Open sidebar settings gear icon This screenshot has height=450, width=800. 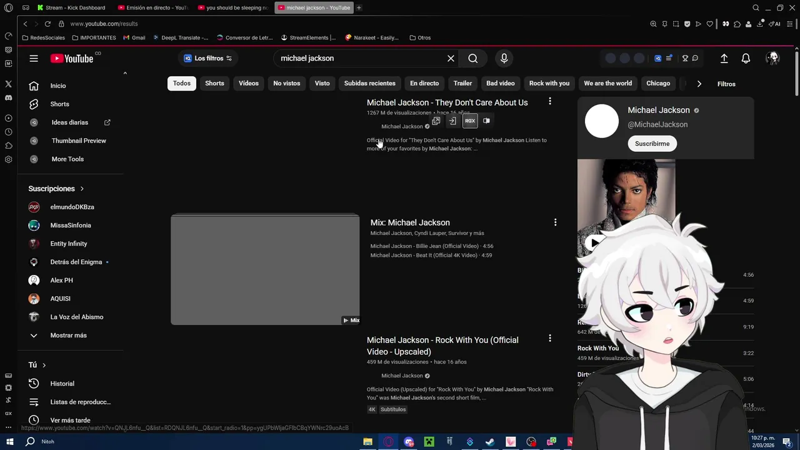click(x=8, y=159)
